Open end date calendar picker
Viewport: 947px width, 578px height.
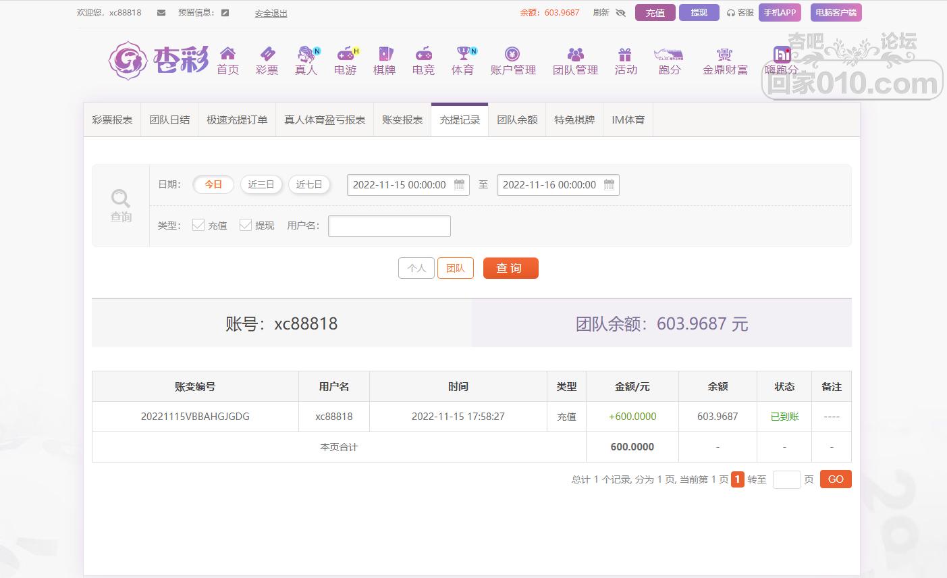609,184
